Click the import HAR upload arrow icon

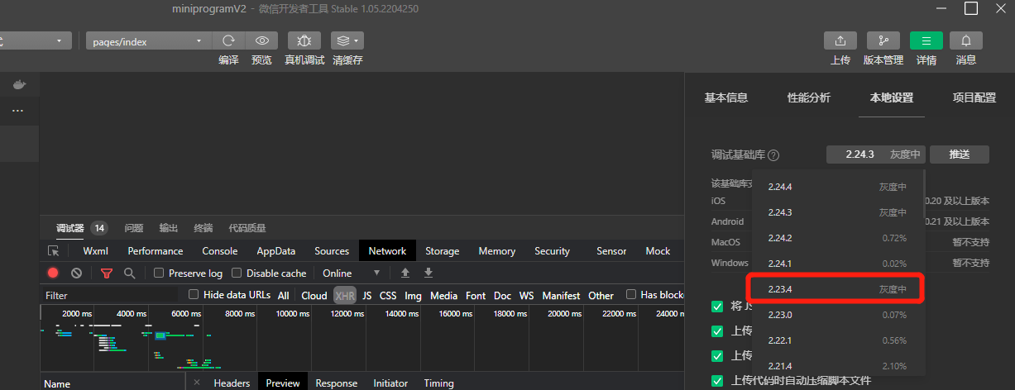point(405,273)
